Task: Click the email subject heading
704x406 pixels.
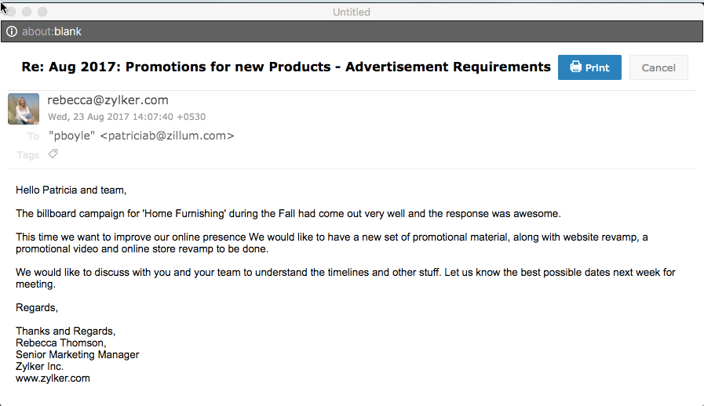Action: pyautogui.click(x=286, y=67)
